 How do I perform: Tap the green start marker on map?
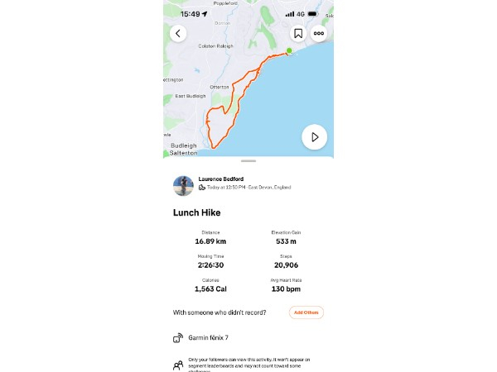click(x=289, y=51)
